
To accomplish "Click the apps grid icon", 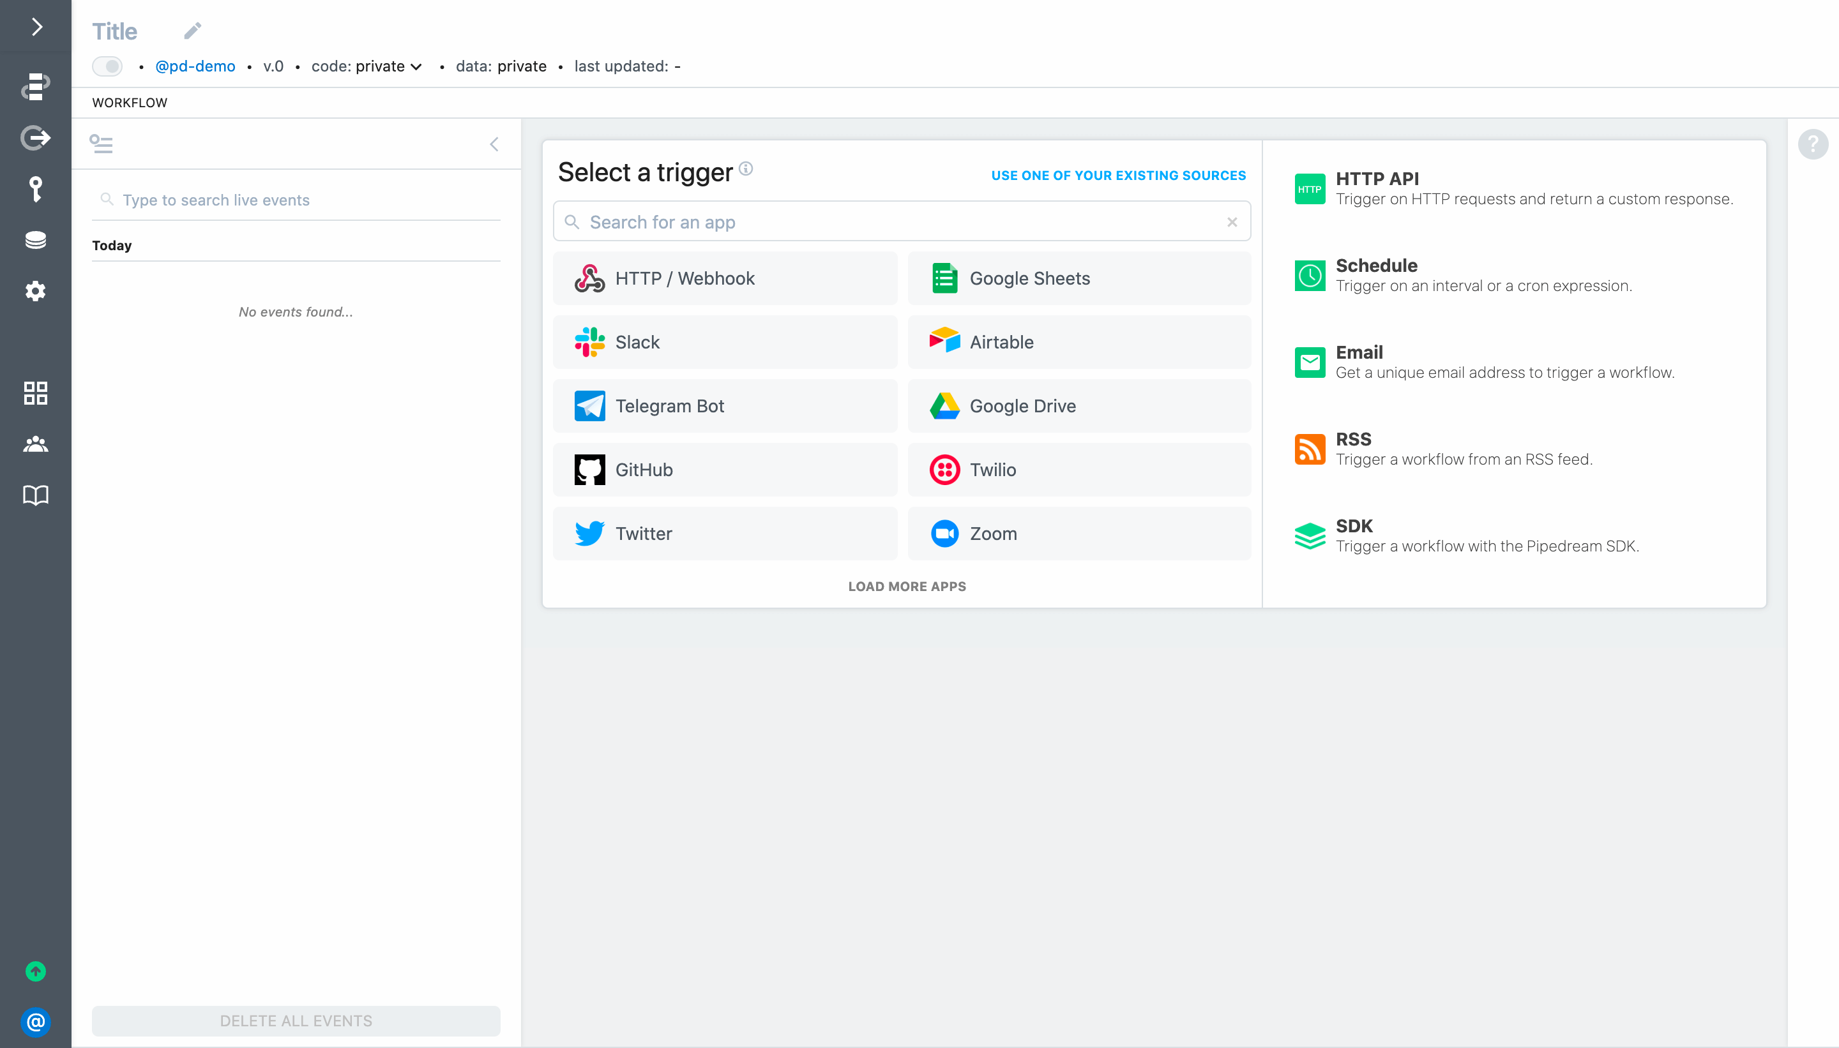I will click(x=36, y=393).
